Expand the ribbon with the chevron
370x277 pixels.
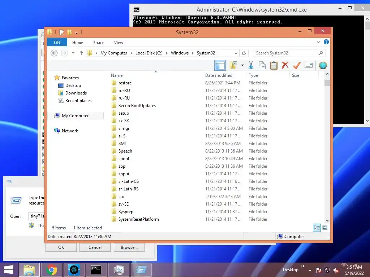pos(318,42)
